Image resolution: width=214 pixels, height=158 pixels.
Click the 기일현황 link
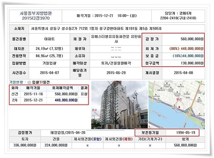16,82
